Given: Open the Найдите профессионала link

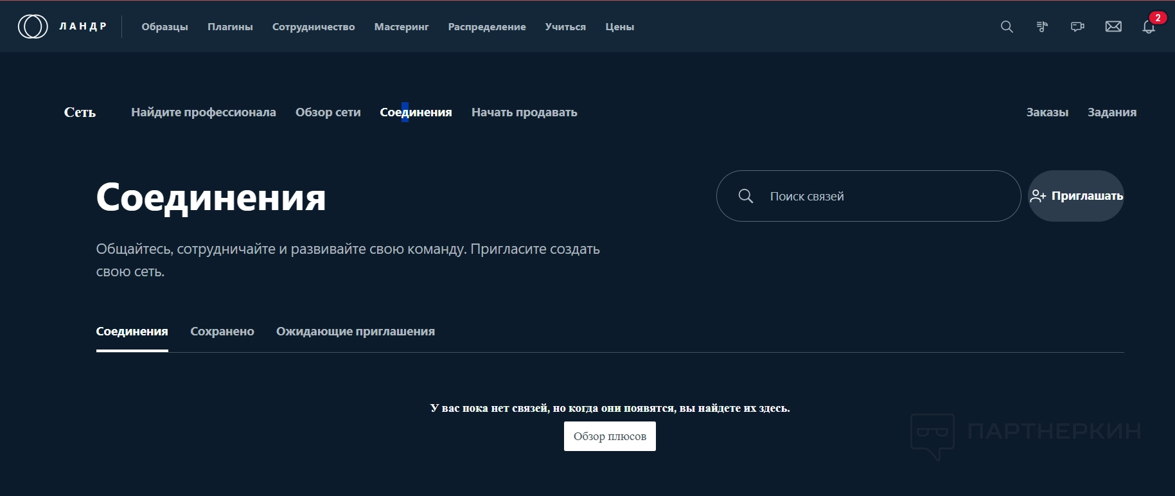Looking at the screenshot, I should [x=204, y=112].
